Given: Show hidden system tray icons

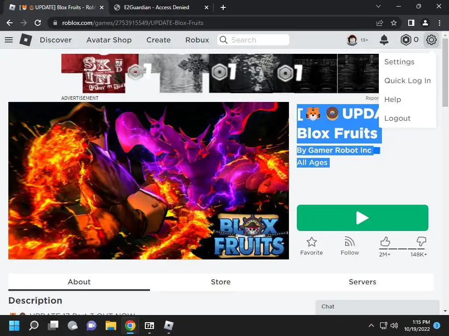Looking at the screenshot, I should [x=371, y=325].
